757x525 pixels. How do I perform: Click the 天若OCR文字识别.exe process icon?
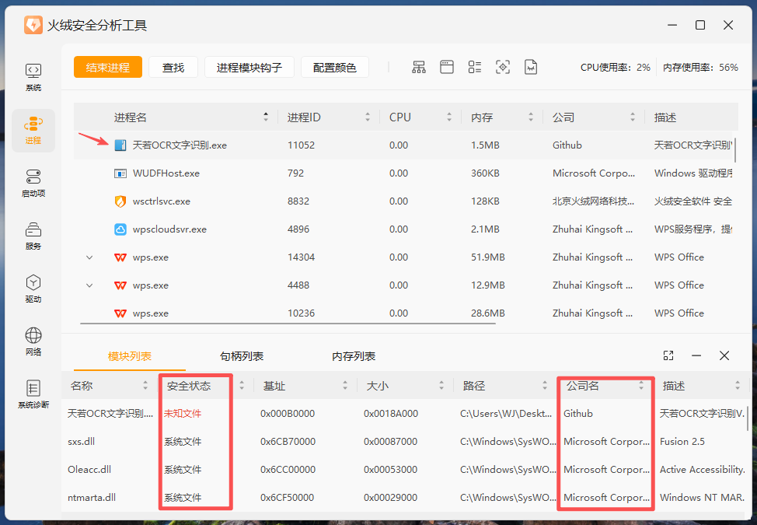point(120,145)
